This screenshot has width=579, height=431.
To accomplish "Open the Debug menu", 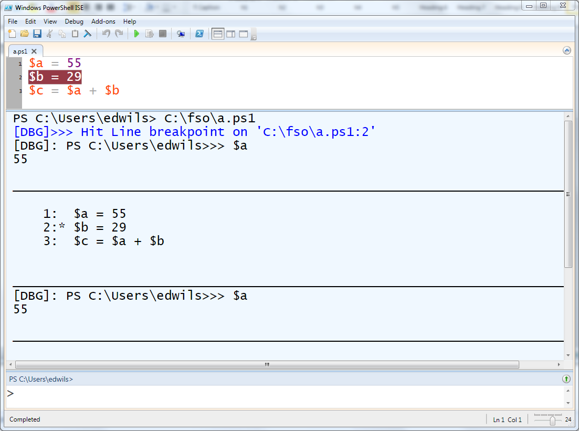I will (x=74, y=22).
